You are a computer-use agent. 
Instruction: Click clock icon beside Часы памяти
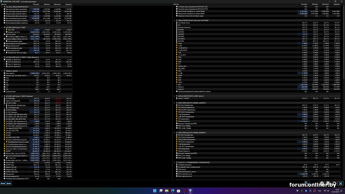[4, 73]
